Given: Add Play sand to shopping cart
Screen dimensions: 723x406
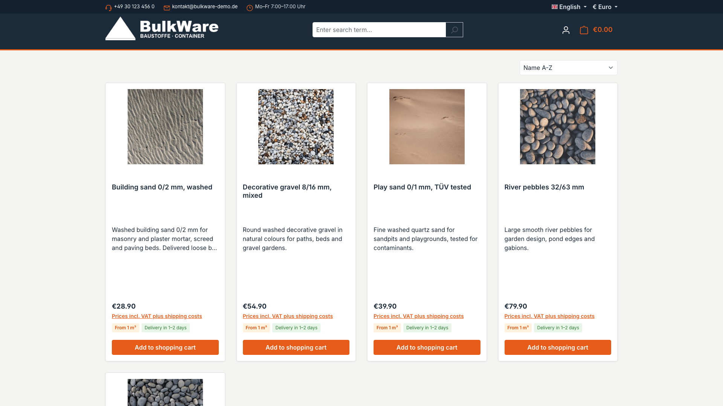Looking at the screenshot, I should point(427,347).
